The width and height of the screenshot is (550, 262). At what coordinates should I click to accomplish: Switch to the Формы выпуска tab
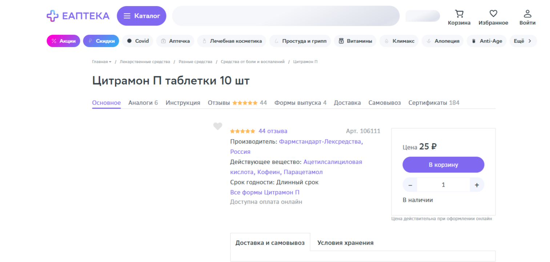tap(300, 103)
